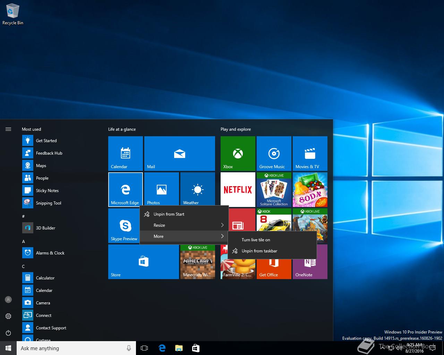Viewport: 444px width, 355px height.
Task: Click the taskbar date and time
Action: pyautogui.click(x=415, y=348)
